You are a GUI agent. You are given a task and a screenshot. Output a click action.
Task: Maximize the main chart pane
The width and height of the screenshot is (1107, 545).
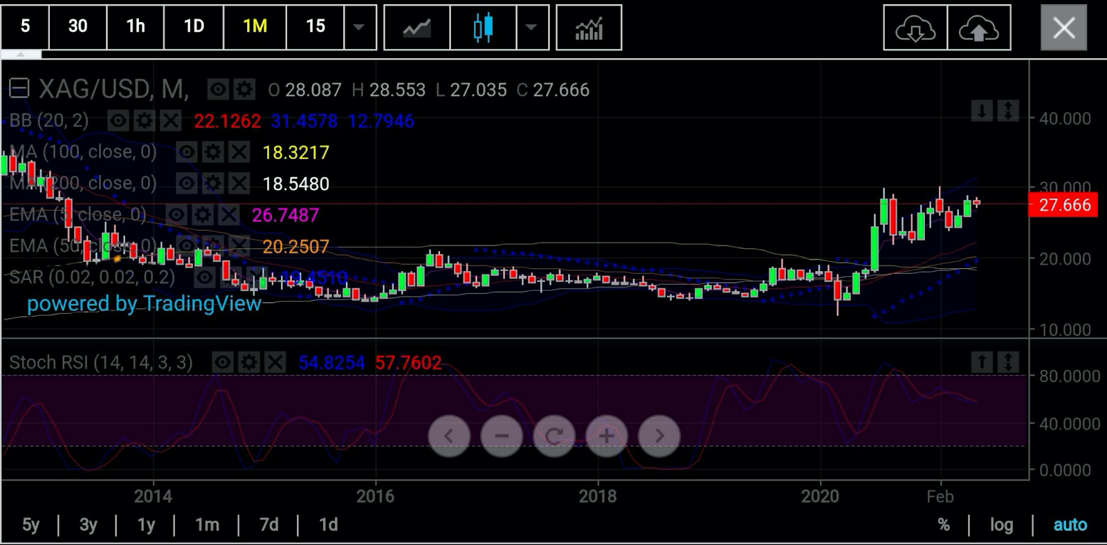[x=1008, y=111]
